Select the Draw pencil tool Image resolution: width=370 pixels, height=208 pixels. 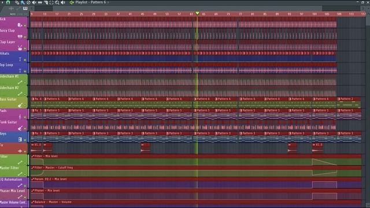point(17,2)
